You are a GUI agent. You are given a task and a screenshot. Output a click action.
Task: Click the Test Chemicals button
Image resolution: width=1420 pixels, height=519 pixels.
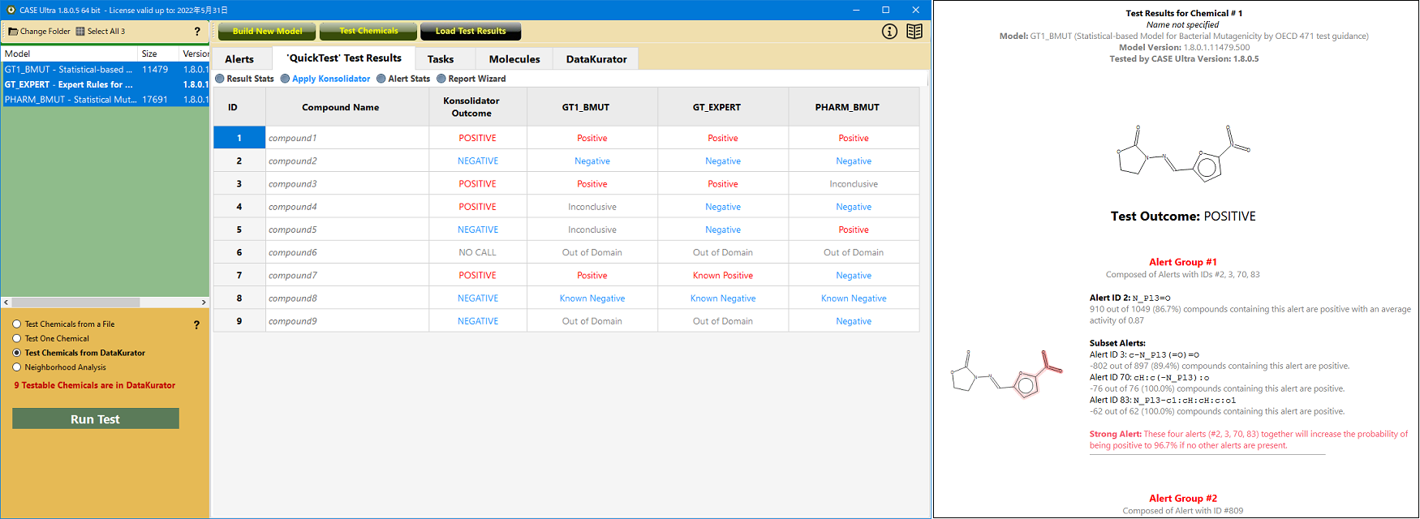(x=368, y=32)
